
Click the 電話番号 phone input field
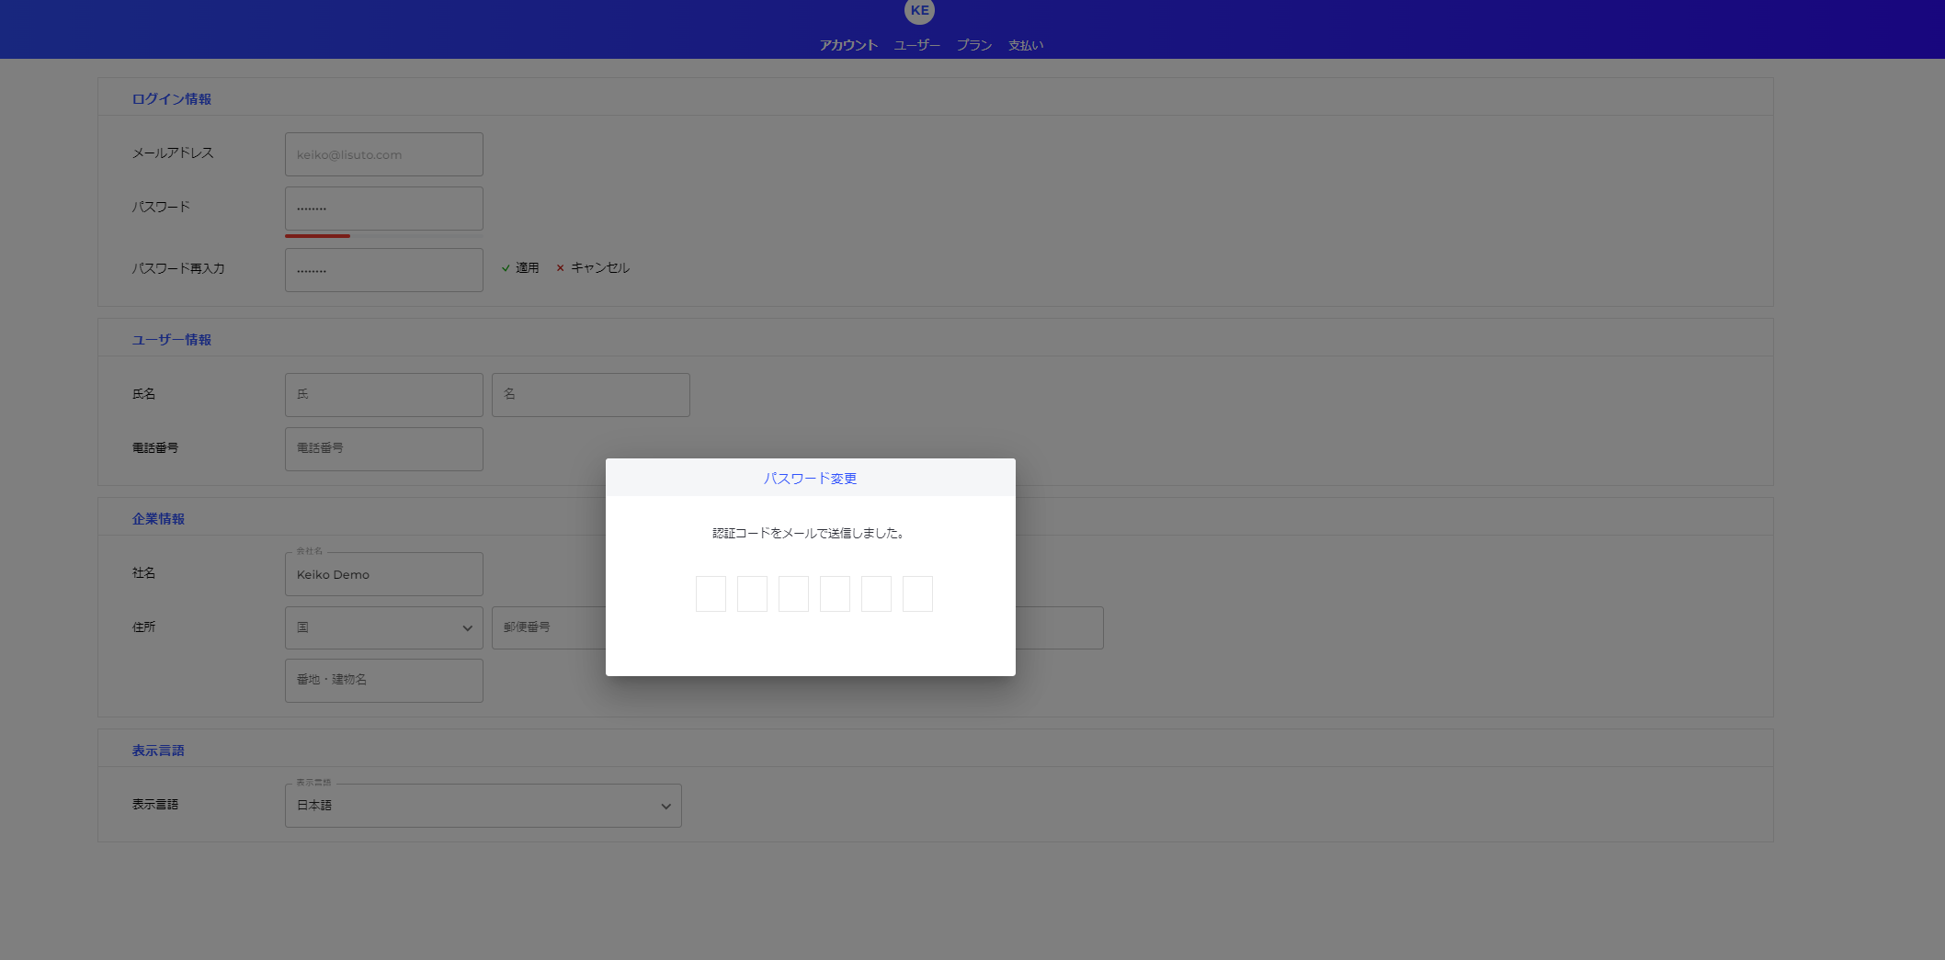(384, 449)
